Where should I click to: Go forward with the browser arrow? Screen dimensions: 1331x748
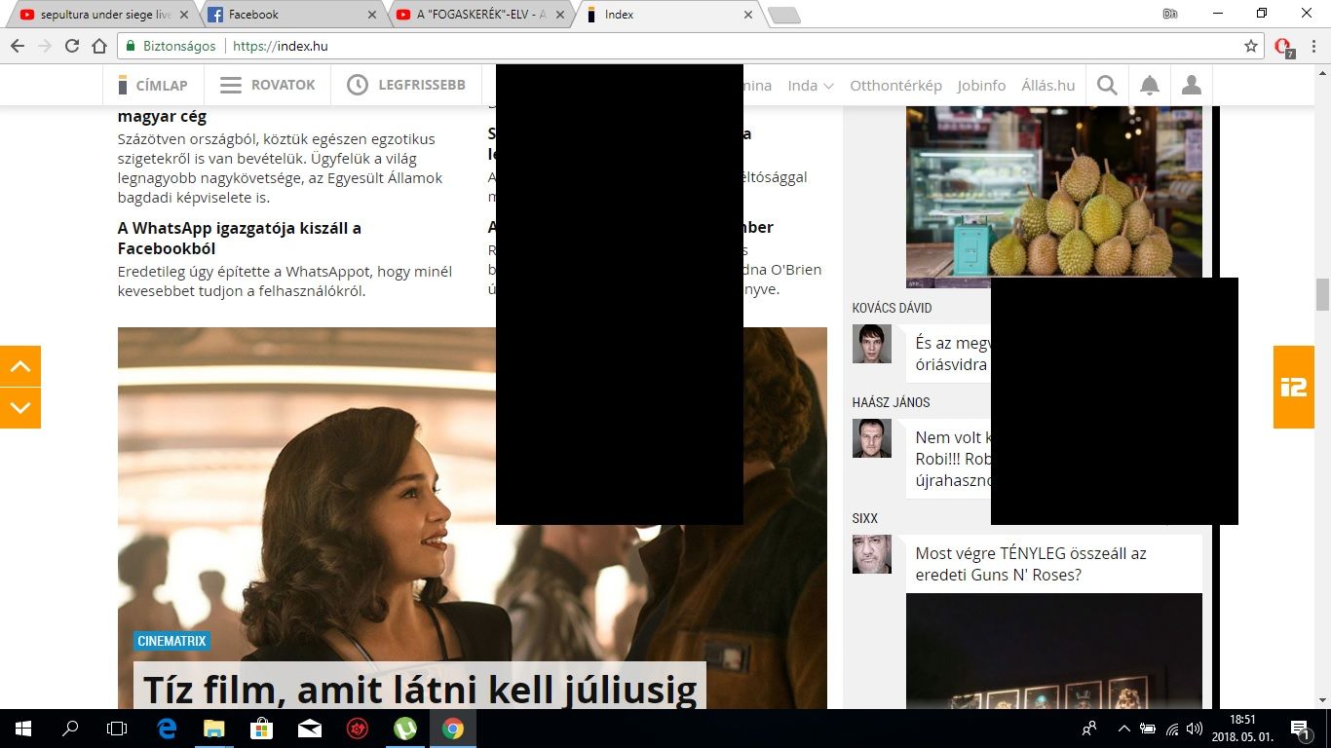coord(45,46)
